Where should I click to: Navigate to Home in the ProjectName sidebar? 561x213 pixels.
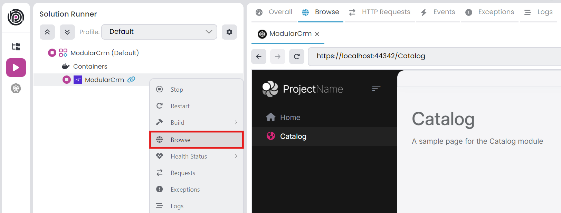(290, 117)
